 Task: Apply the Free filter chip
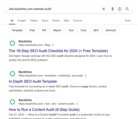tap(32, 30)
